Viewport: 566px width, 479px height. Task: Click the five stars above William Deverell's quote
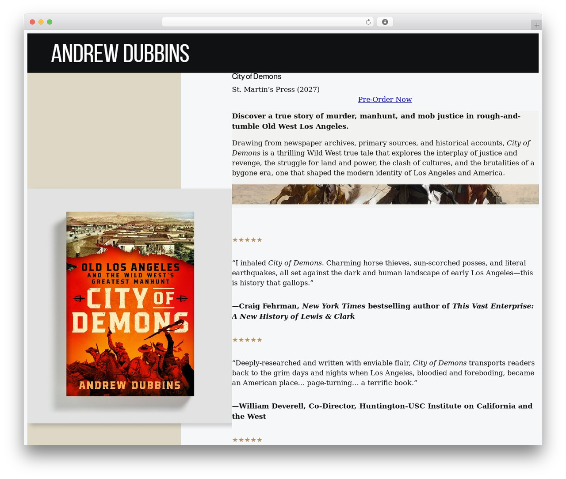pyautogui.click(x=247, y=340)
